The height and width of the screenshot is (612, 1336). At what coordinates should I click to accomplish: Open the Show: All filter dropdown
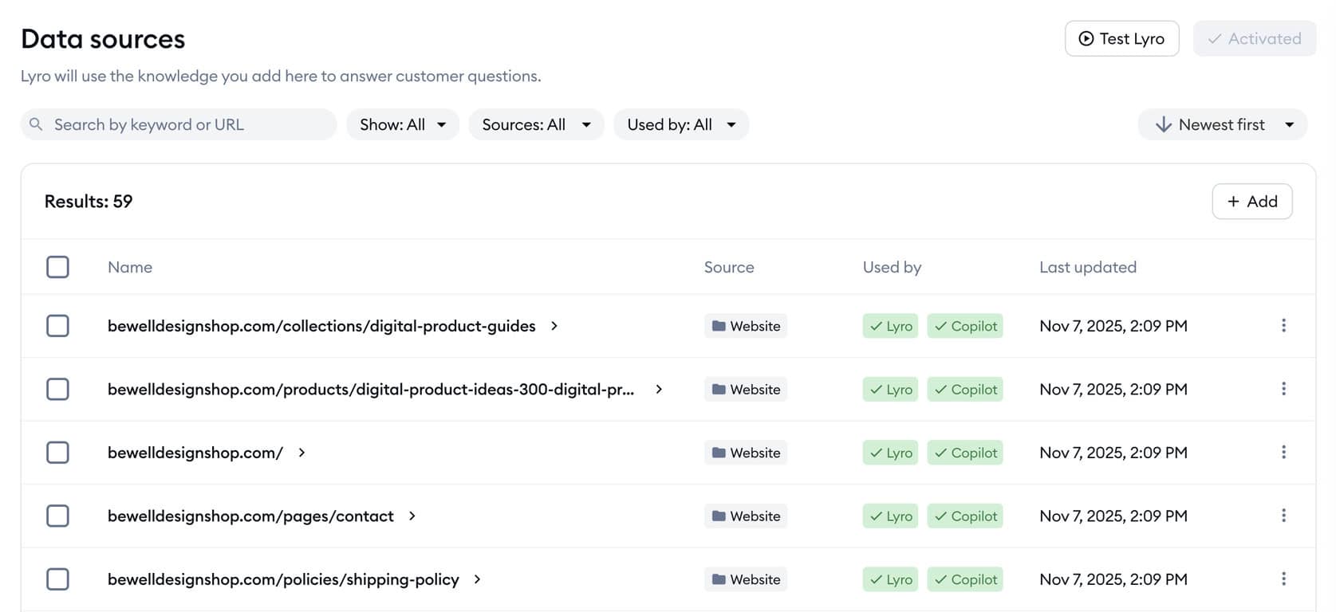(x=402, y=124)
